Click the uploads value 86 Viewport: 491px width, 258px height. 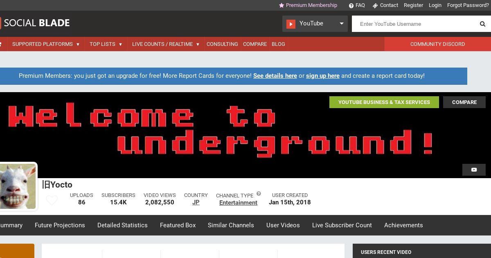(82, 202)
